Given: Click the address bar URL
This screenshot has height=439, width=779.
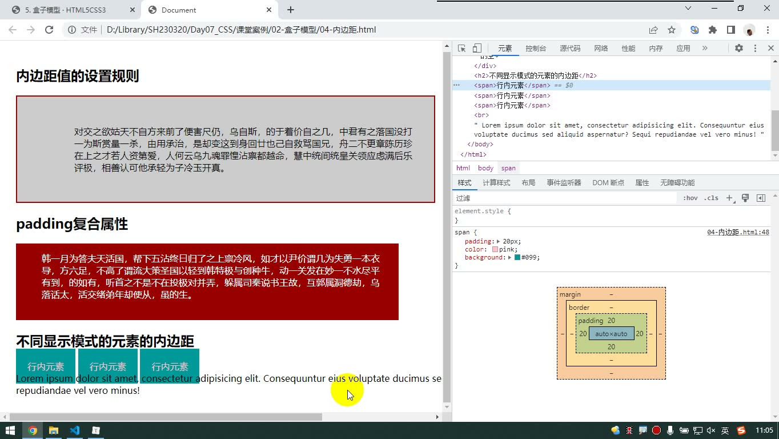Looking at the screenshot, I should click(241, 30).
